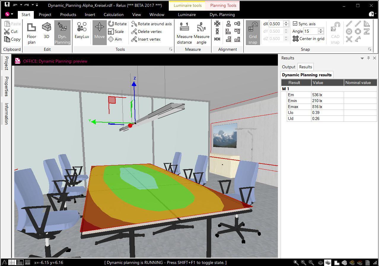This screenshot has height=266, width=379.
Task: Toggle the Dyn. Planning mode button
Action: (x=62, y=33)
